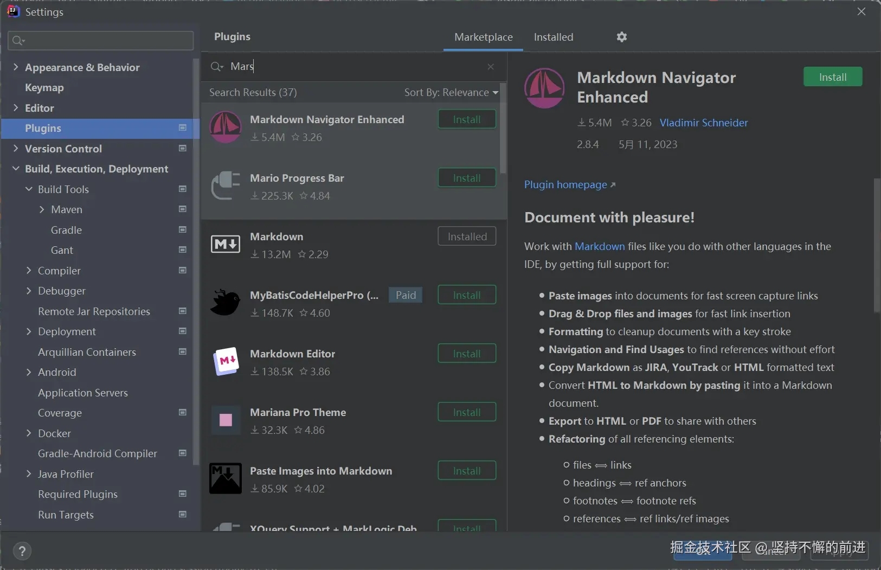Viewport: 881px width, 570px height.
Task: Click the Mario Progress Bar plugin icon
Action: click(226, 186)
